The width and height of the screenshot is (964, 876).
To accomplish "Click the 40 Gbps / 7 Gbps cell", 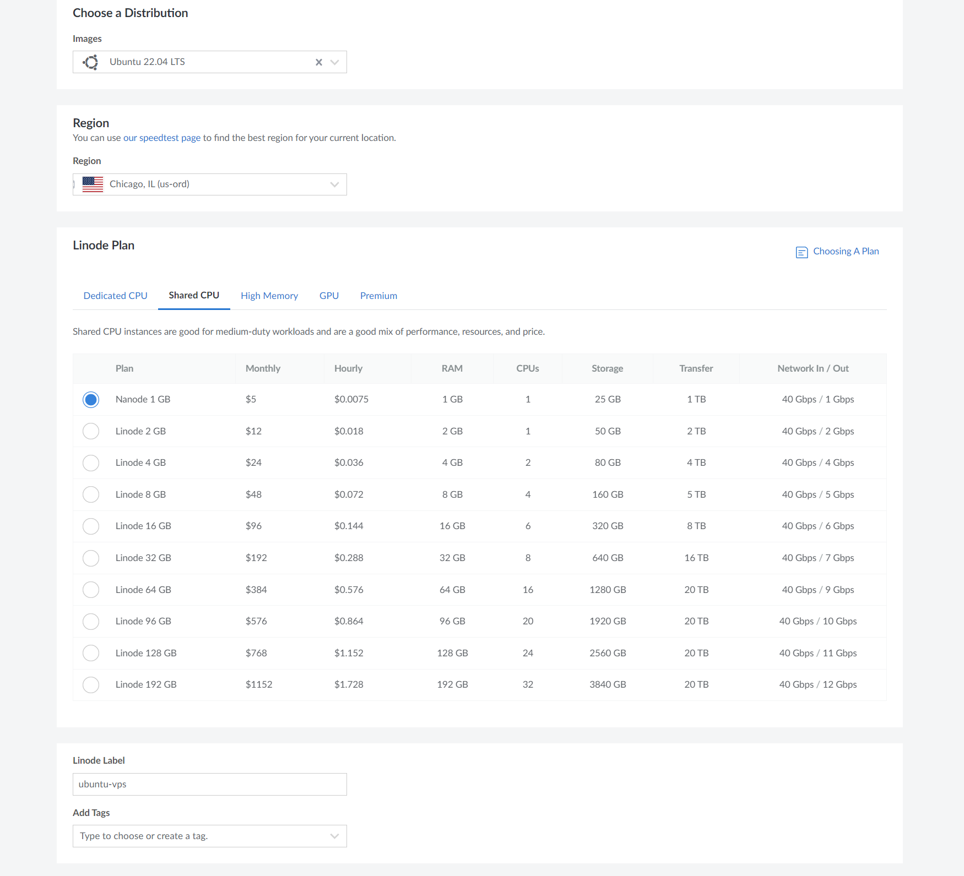I will tap(818, 558).
